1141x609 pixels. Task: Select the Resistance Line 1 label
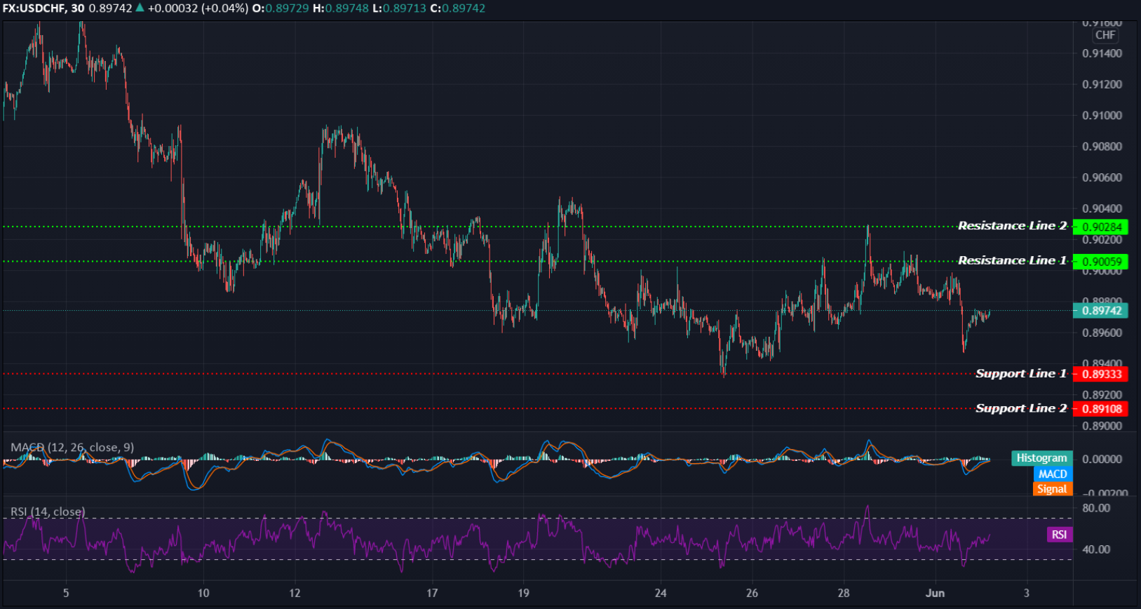coord(1012,260)
